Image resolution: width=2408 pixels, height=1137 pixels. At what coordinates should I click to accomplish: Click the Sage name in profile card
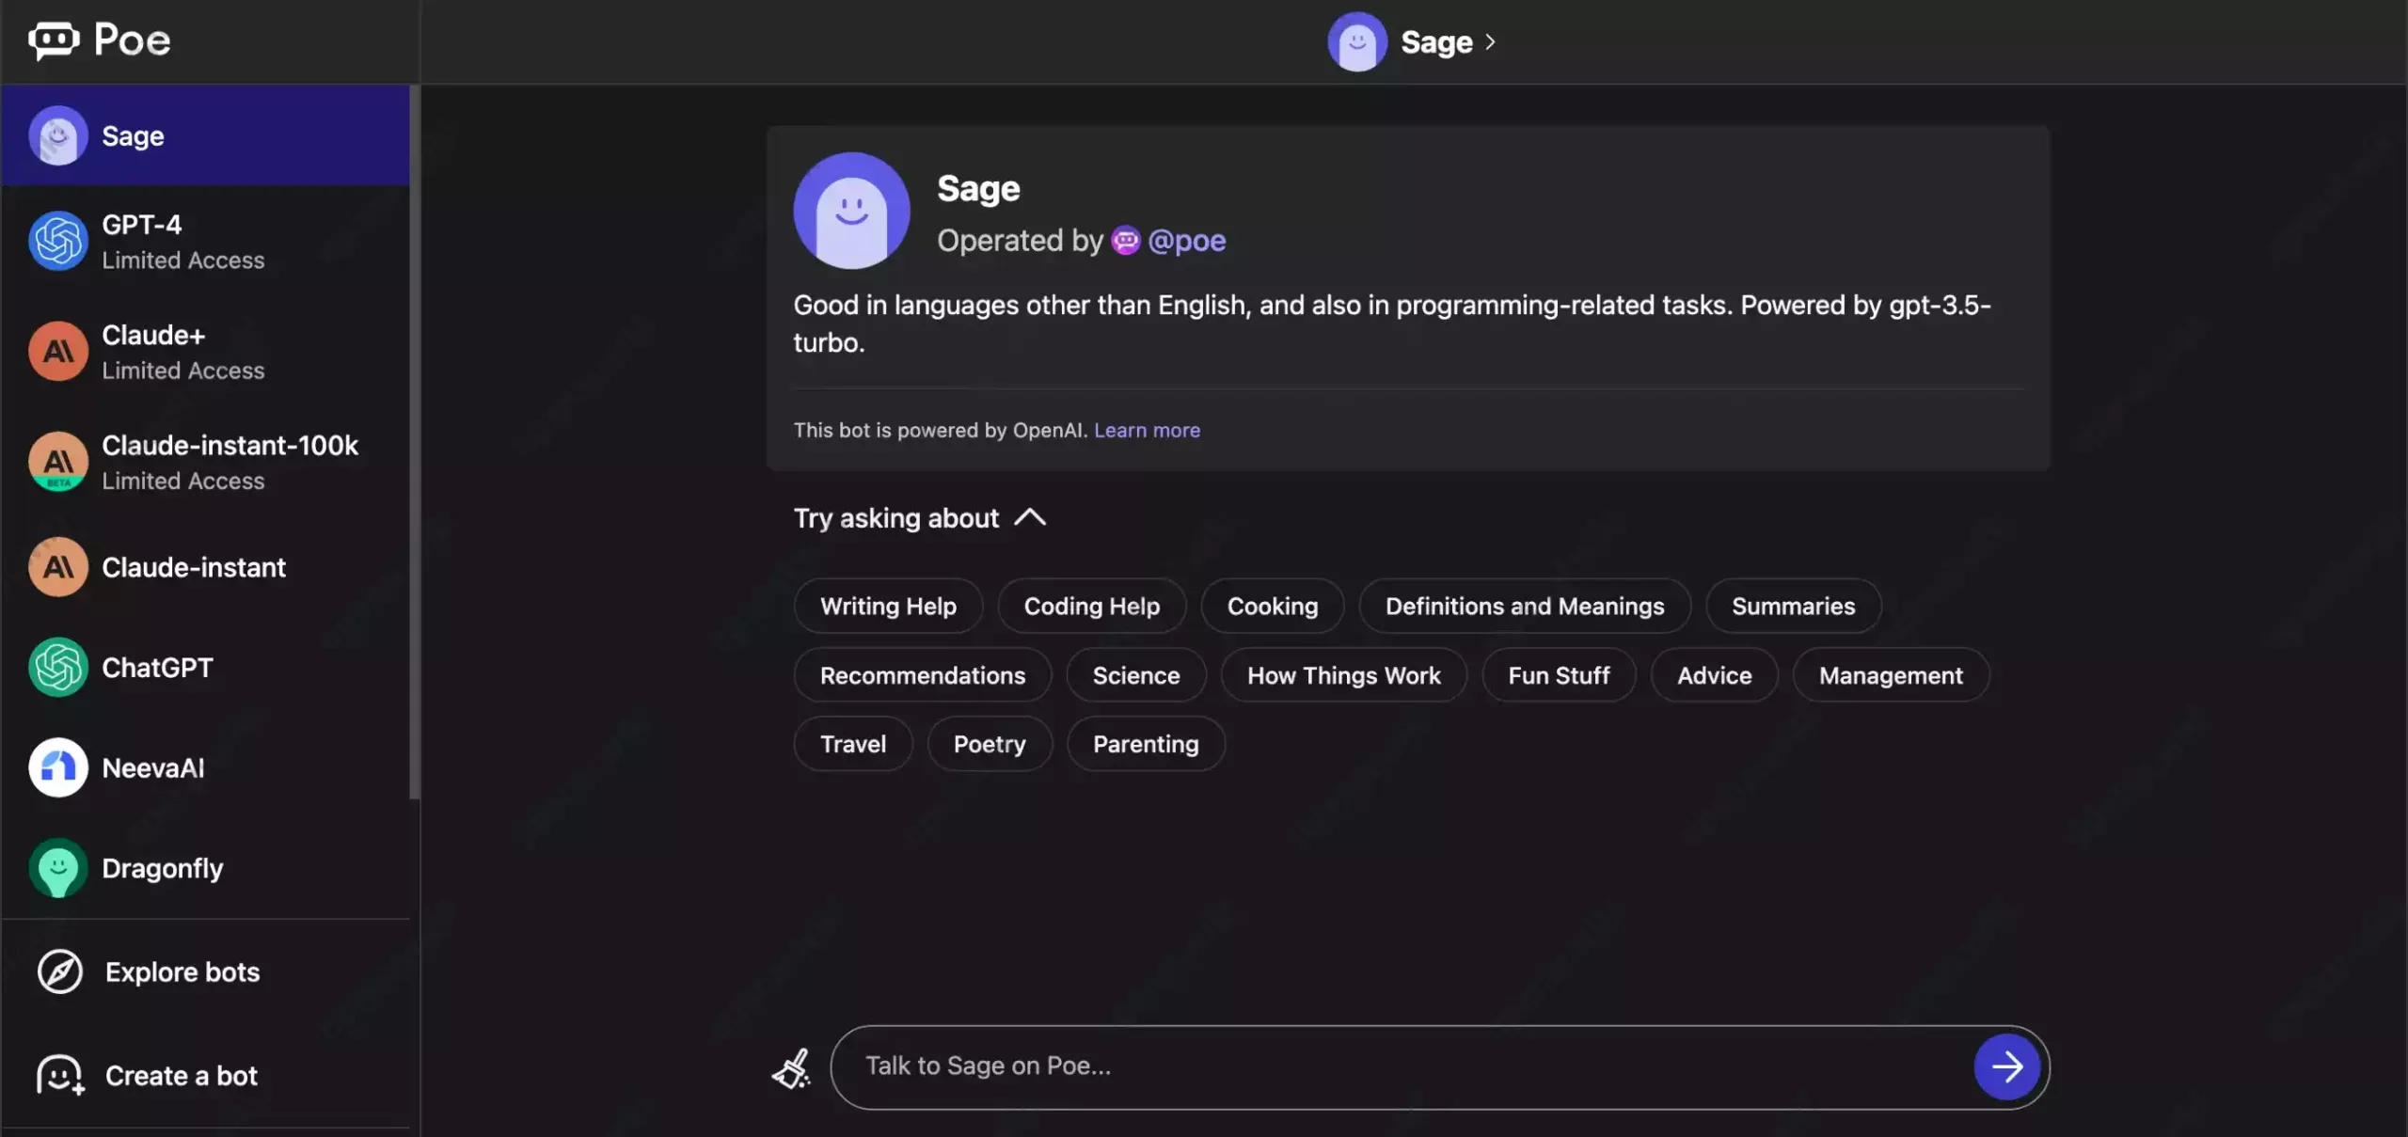978,189
